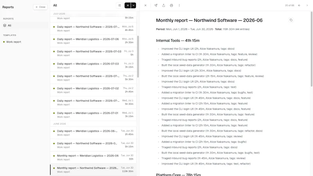Viewport: 313px width, 176px height.
Task: Print the monthly report
Action: coord(171,5)
